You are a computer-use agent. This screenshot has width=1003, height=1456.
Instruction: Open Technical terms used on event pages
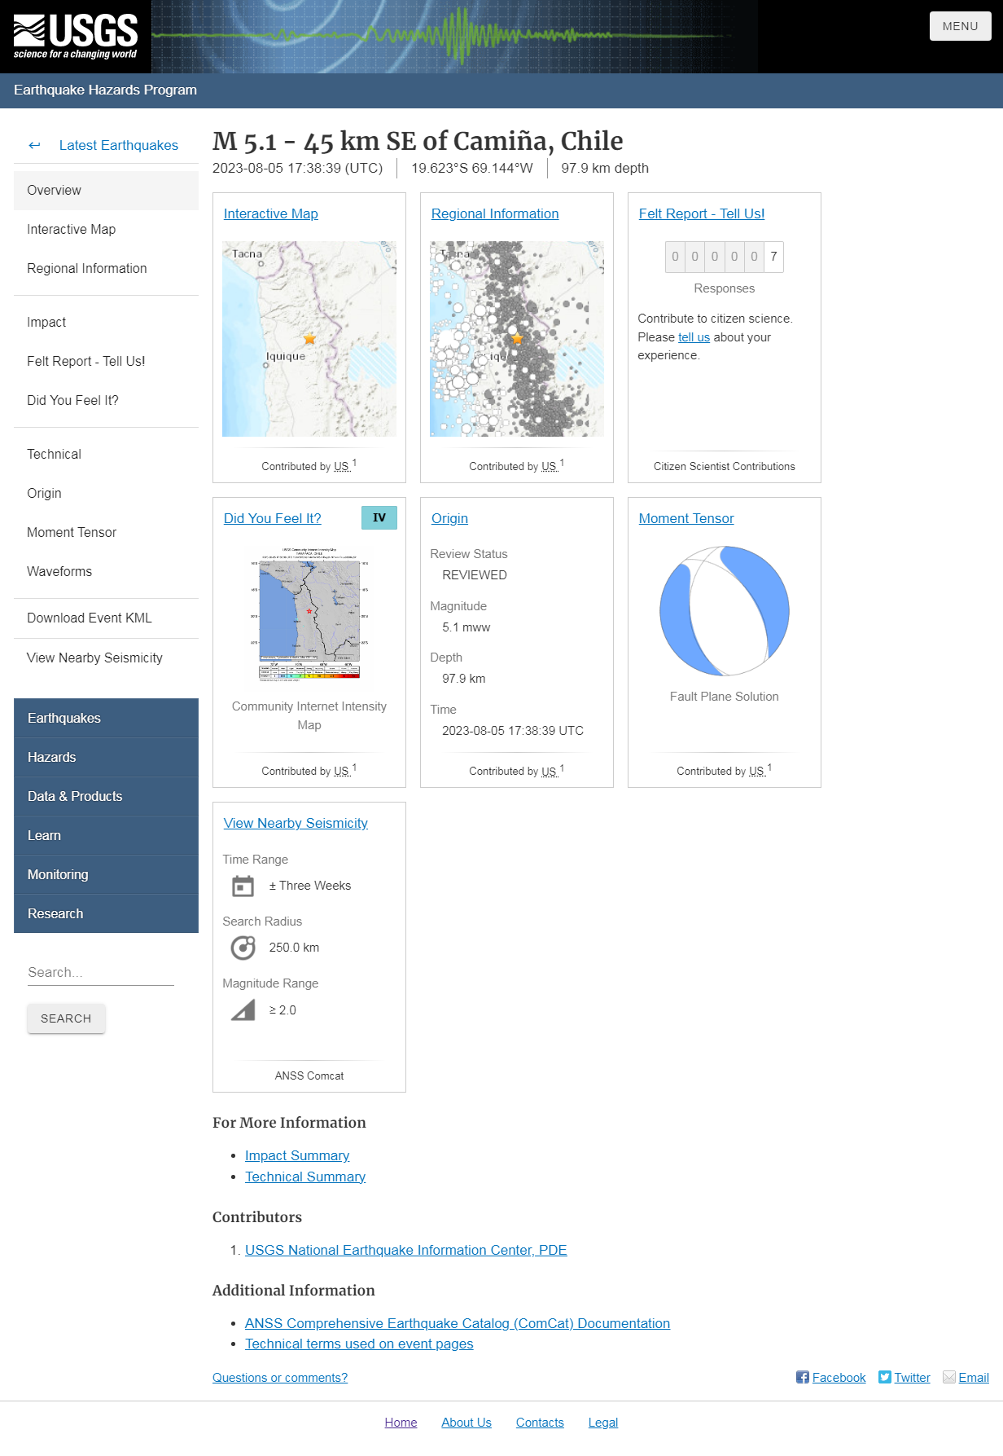359,1344
